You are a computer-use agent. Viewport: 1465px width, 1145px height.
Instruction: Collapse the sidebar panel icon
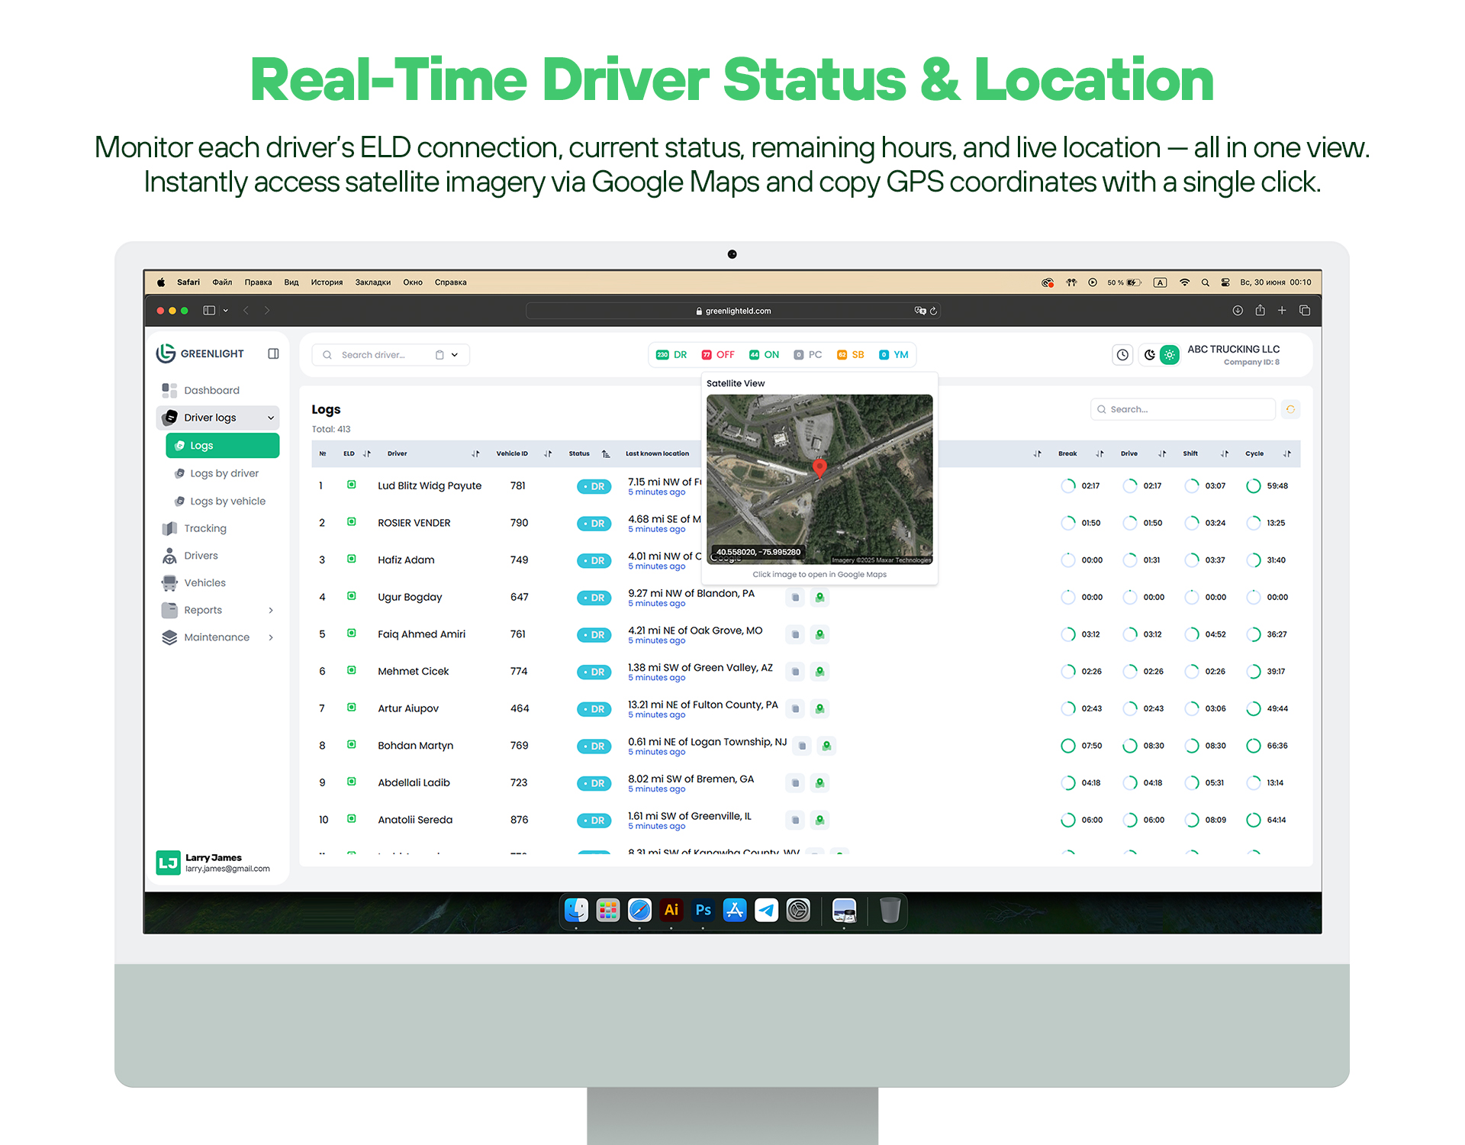coord(273,353)
